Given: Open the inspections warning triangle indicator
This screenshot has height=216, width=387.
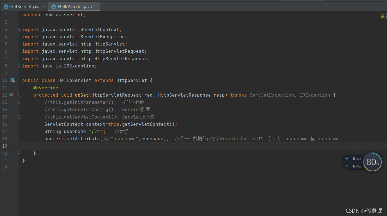Looking at the screenshot, I should [x=382, y=16].
